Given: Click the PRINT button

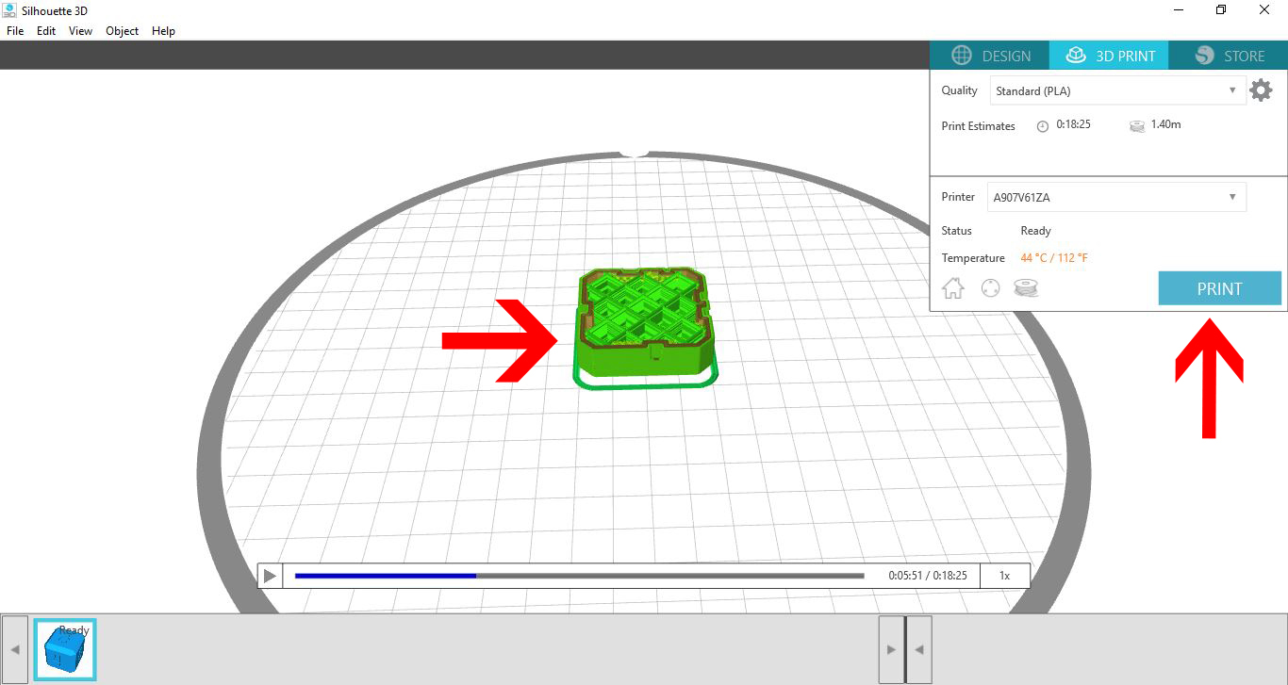Looking at the screenshot, I should [1219, 288].
